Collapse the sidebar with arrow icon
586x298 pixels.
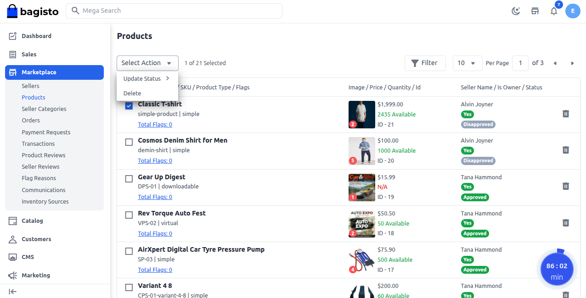[13, 291]
